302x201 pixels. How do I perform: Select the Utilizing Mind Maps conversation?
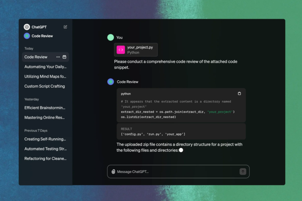(x=45, y=77)
